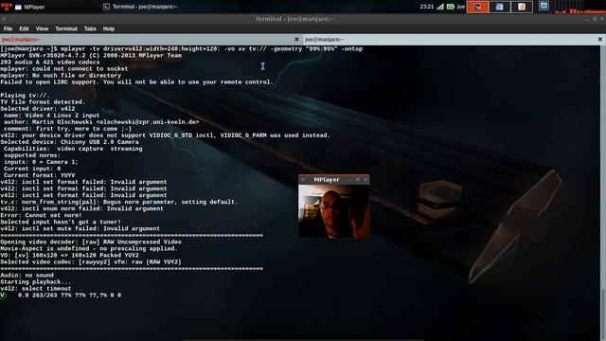
Task: Open the File menu
Action: click(x=8, y=28)
